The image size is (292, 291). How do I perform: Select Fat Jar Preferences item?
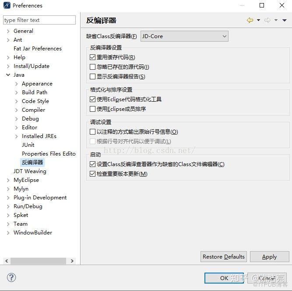coord(38,49)
